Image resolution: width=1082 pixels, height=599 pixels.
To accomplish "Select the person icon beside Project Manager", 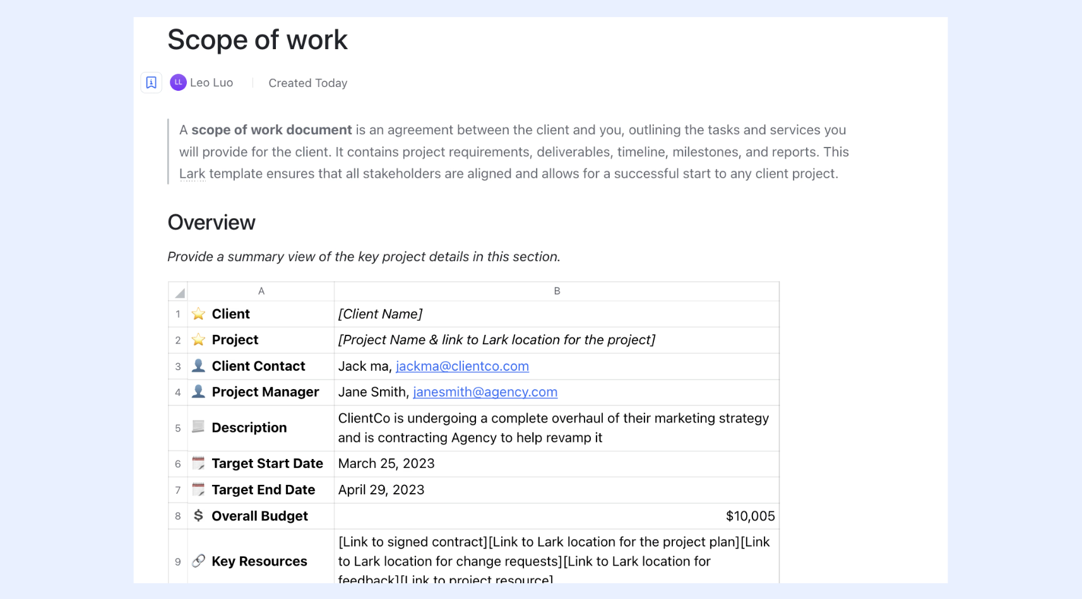I will [198, 392].
